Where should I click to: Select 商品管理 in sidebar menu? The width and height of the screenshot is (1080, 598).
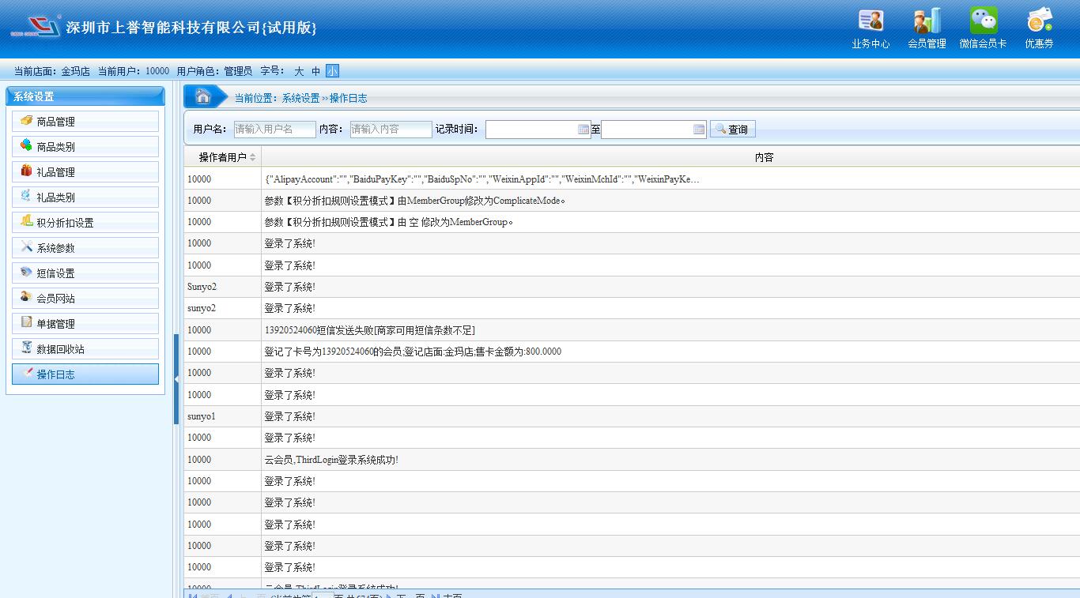85,122
